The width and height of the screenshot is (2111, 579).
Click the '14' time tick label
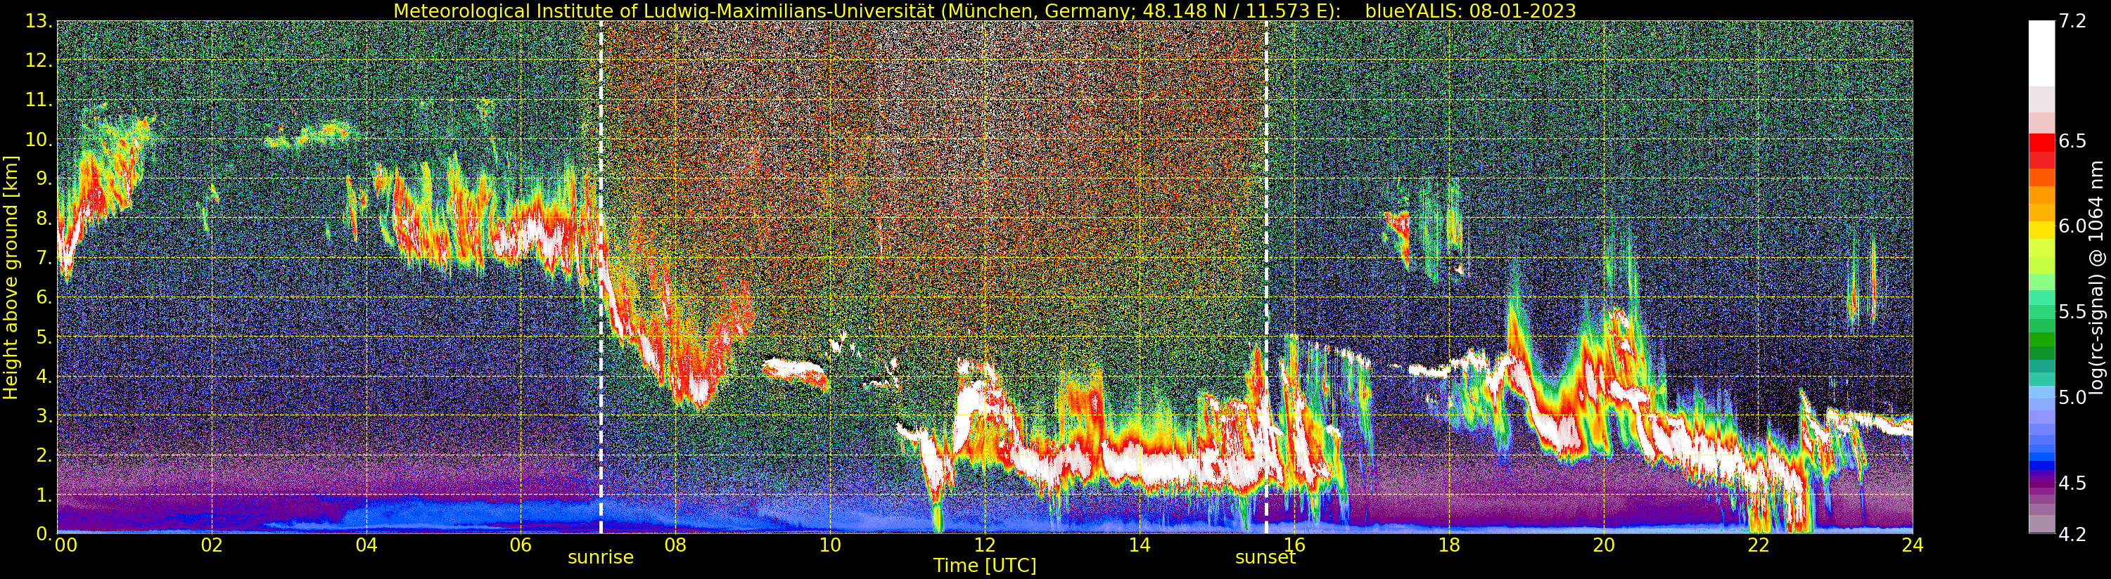pyautogui.click(x=1139, y=545)
